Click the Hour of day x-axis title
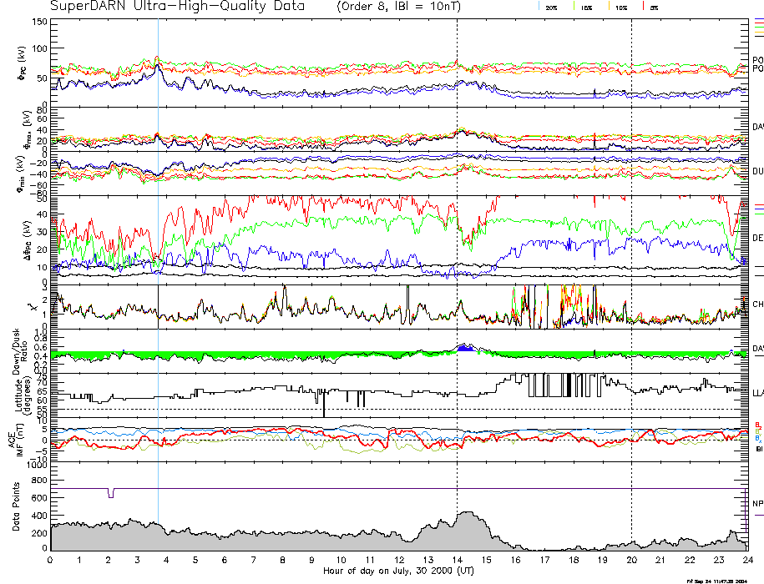This screenshot has width=764, height=584. coord(398,572)
